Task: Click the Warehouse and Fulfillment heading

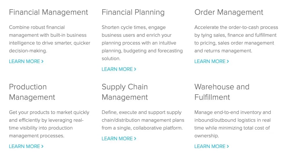Action: point(222,92)
